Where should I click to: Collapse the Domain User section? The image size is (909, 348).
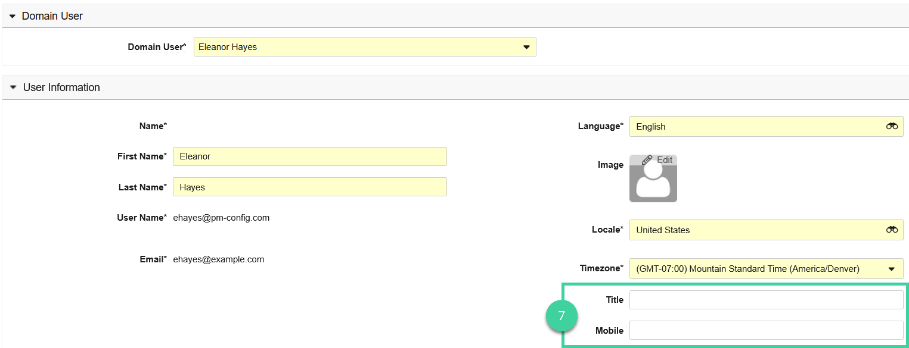pos(13,15)
